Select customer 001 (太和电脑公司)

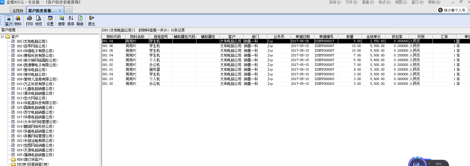coord(32,41)
